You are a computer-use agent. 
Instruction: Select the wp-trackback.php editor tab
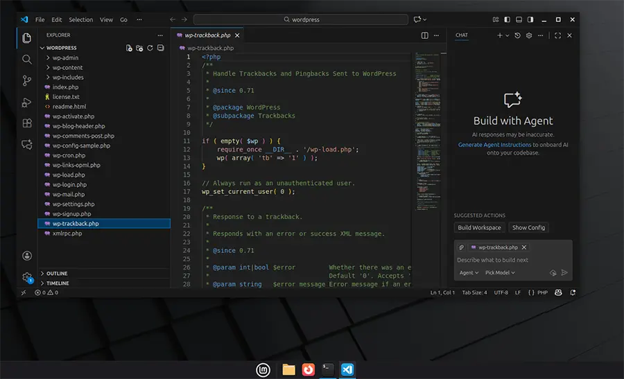coord(207,35)
